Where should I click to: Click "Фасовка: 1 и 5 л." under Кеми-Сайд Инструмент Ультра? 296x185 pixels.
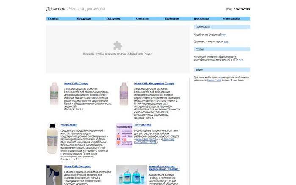144,118
